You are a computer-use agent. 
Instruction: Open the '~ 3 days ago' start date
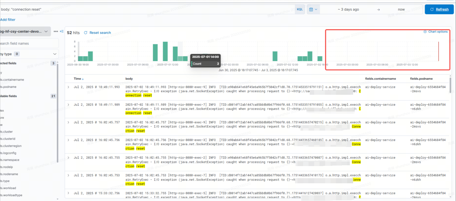348,10
